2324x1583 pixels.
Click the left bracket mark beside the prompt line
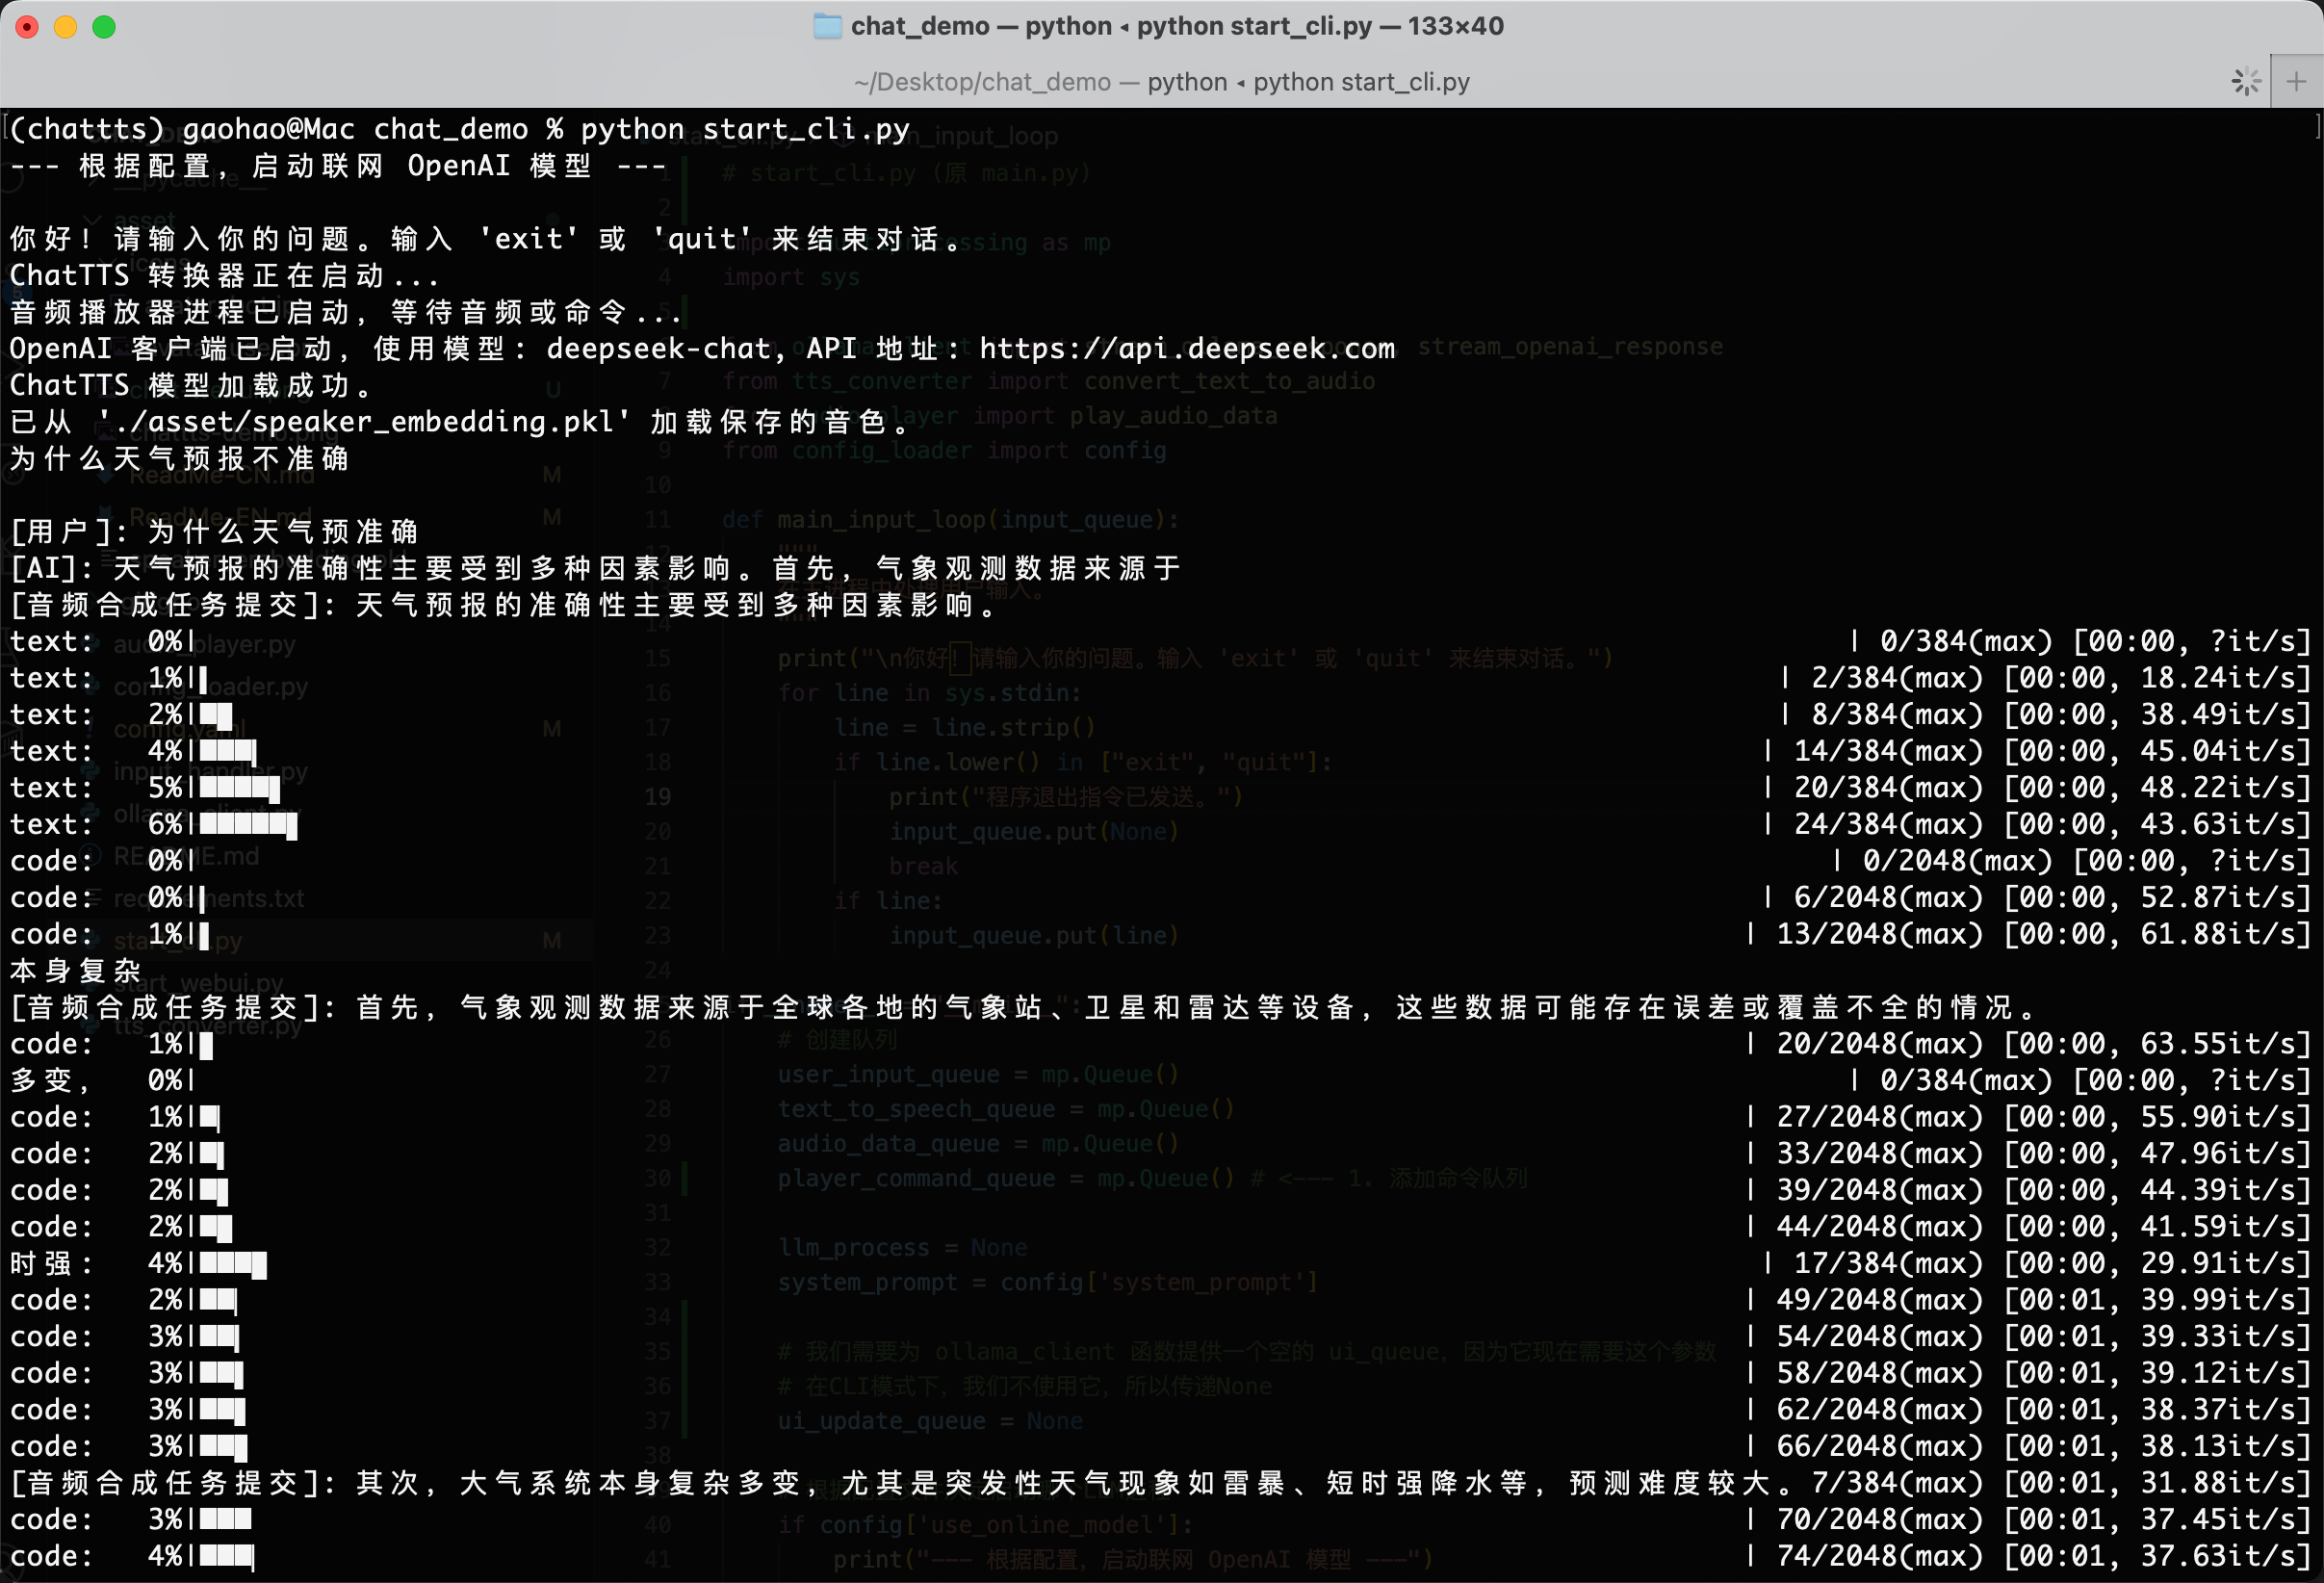[6, 128]
